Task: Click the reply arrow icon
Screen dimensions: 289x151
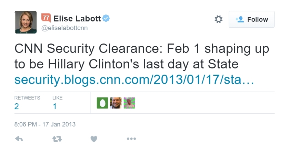Action: (19, 139)
